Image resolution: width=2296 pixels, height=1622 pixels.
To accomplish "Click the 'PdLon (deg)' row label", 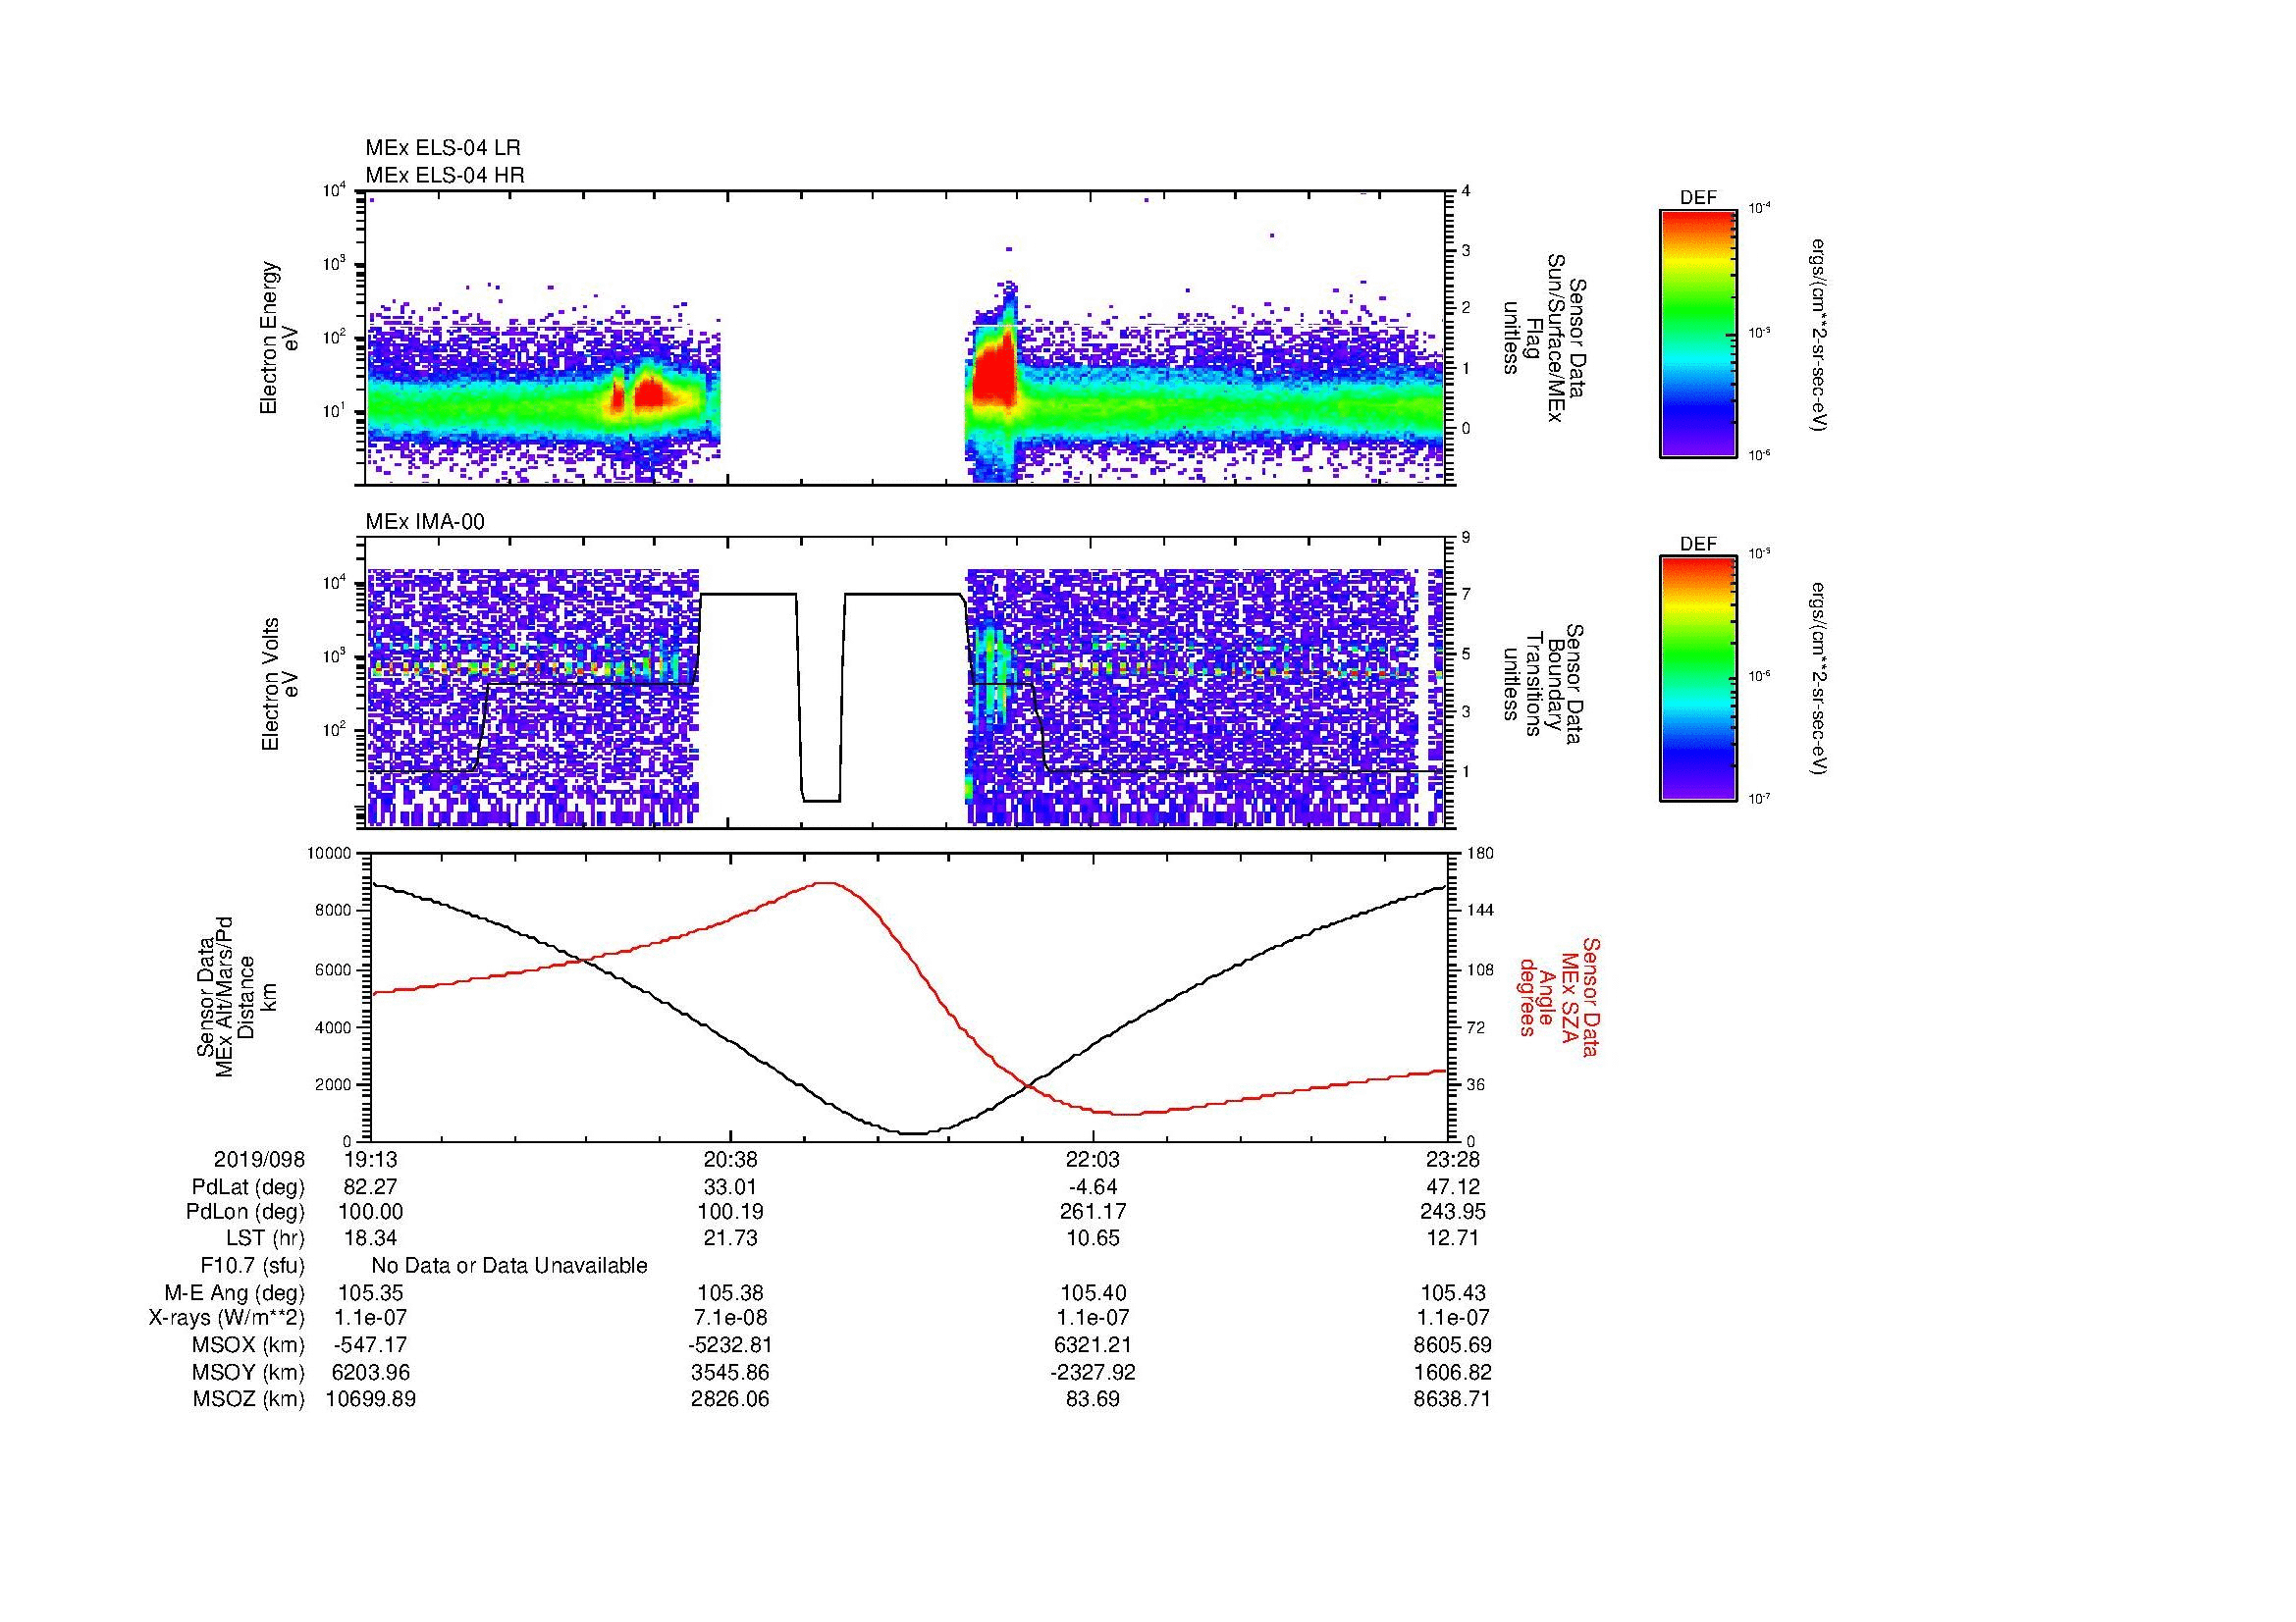I will [x=248, y=1212].
